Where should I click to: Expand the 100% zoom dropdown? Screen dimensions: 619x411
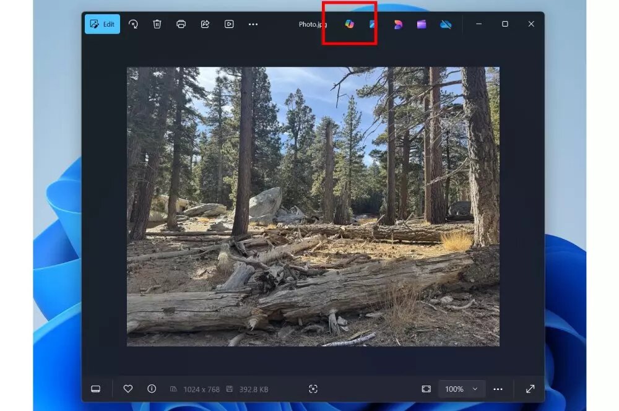point(462,389)
